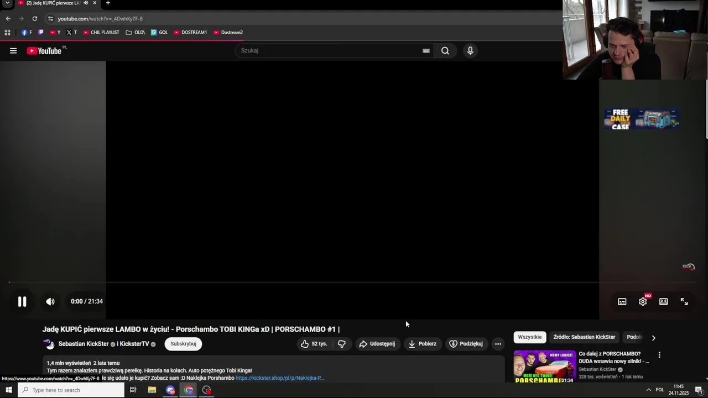Viewport: 708px width, 398px height.
Task: Mute the video with speaker icon
Action: click(50, 301)
